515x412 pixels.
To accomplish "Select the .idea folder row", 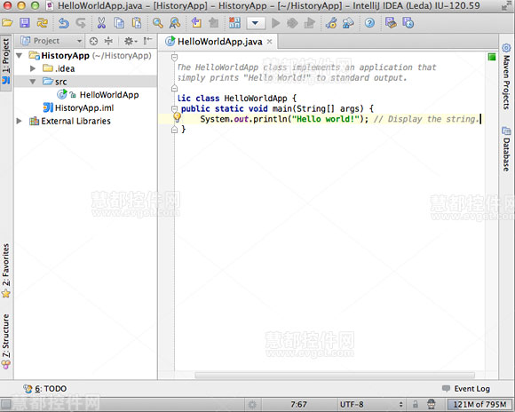I will coord(85,68).
